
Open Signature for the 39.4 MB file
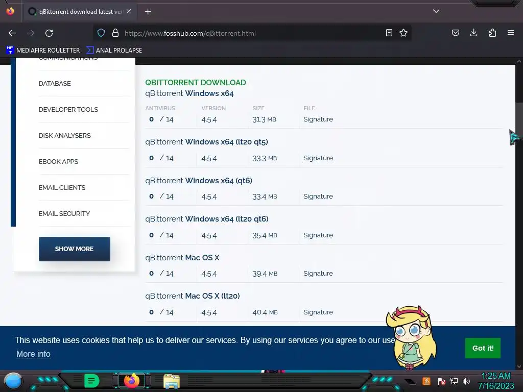click(318, 274)
